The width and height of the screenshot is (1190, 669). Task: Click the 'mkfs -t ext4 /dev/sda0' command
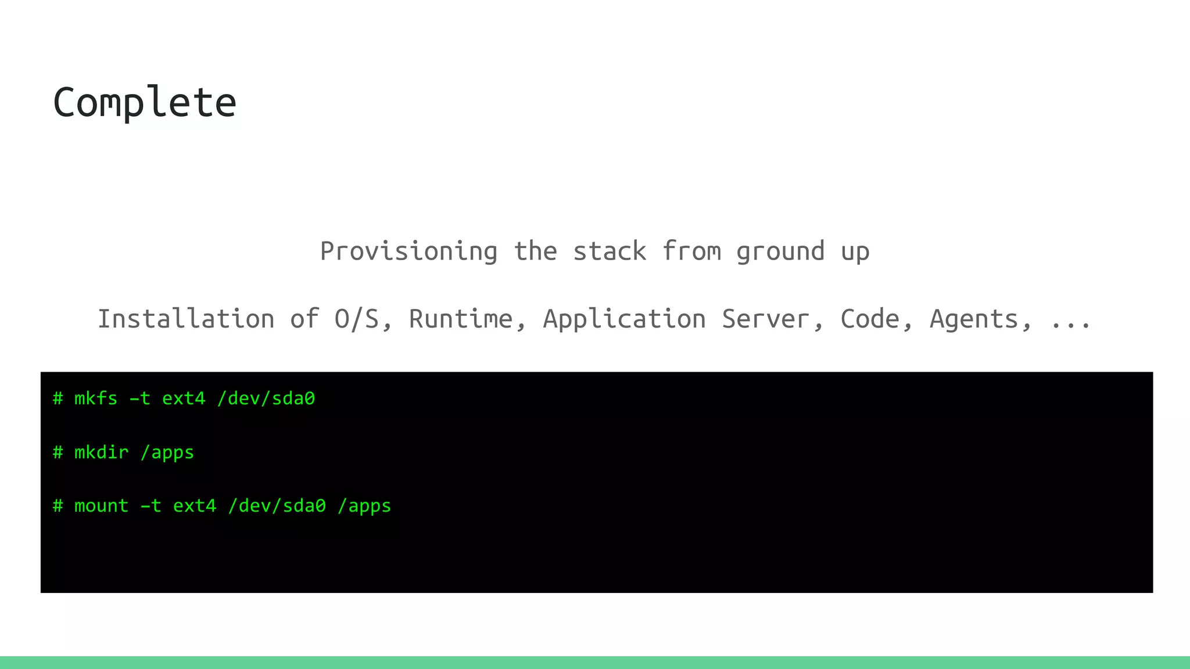184,398
